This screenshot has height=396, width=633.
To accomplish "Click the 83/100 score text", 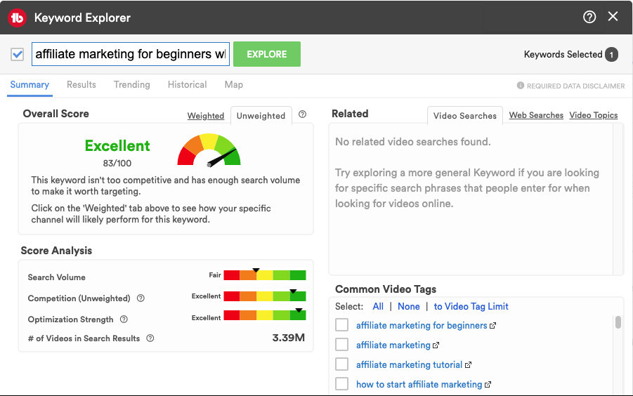I will [117, 164].
